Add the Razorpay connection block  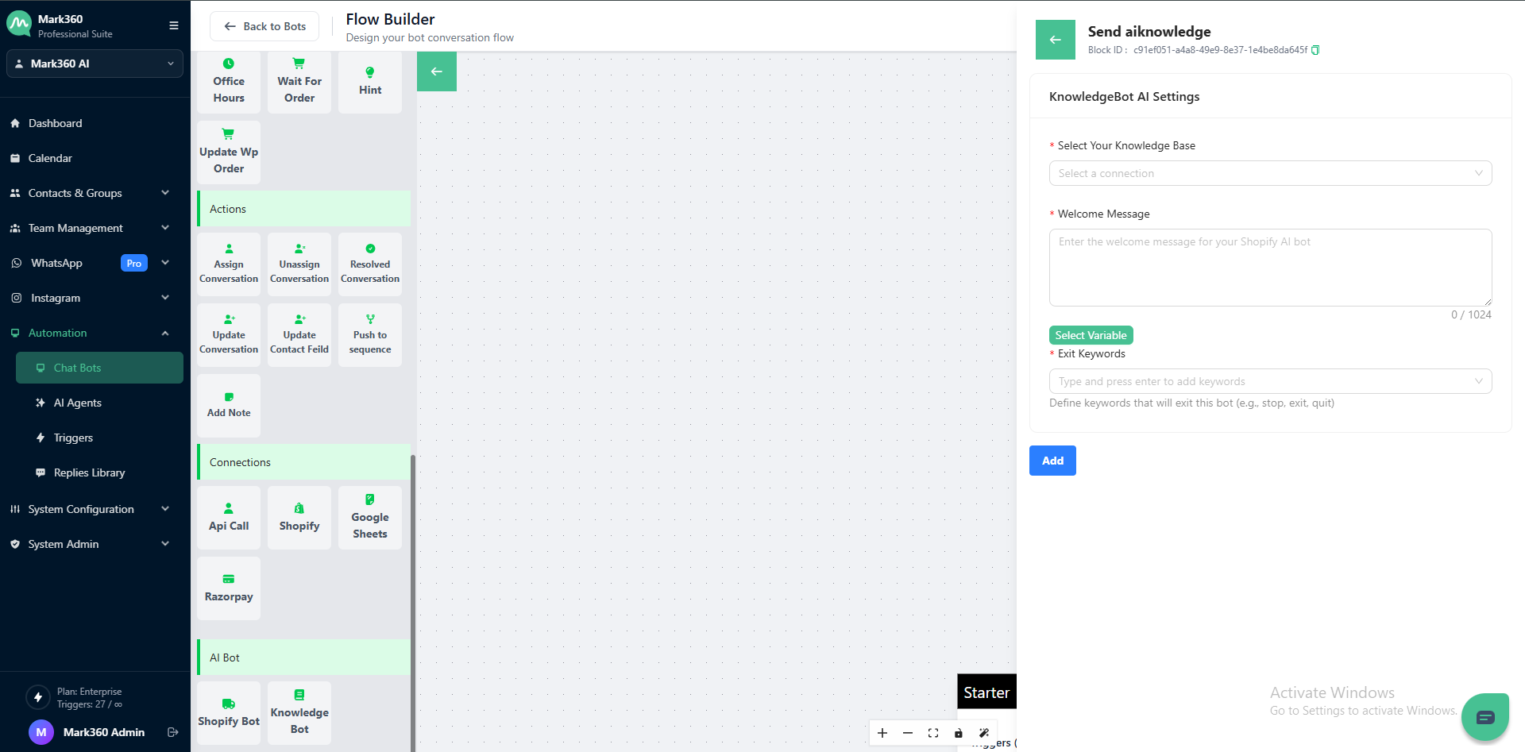pyautogui.click(x=229, y=588)
